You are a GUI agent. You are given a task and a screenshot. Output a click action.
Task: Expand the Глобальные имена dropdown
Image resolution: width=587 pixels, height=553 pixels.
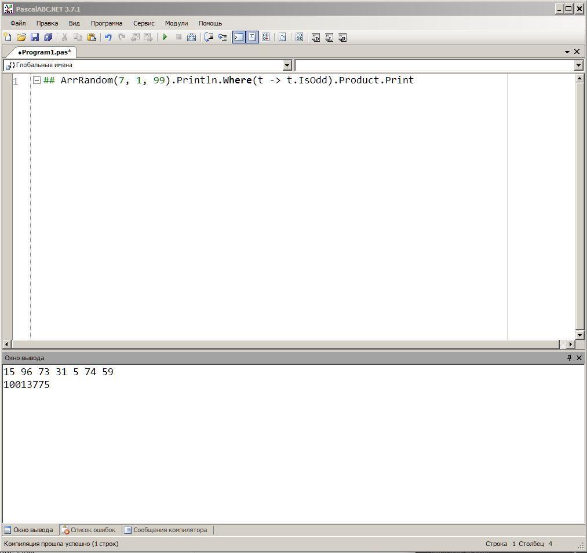coord(287,65)
